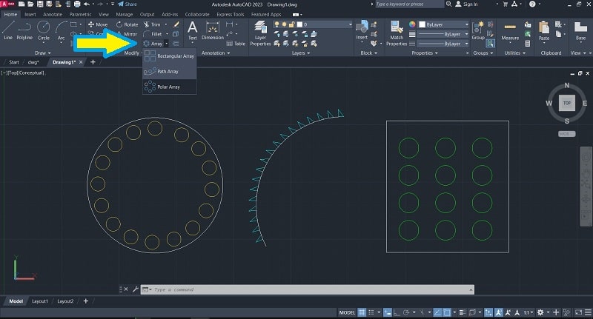The image size is (593, 319).
Task: Select the Measure utility
Action: click(510, 31)
